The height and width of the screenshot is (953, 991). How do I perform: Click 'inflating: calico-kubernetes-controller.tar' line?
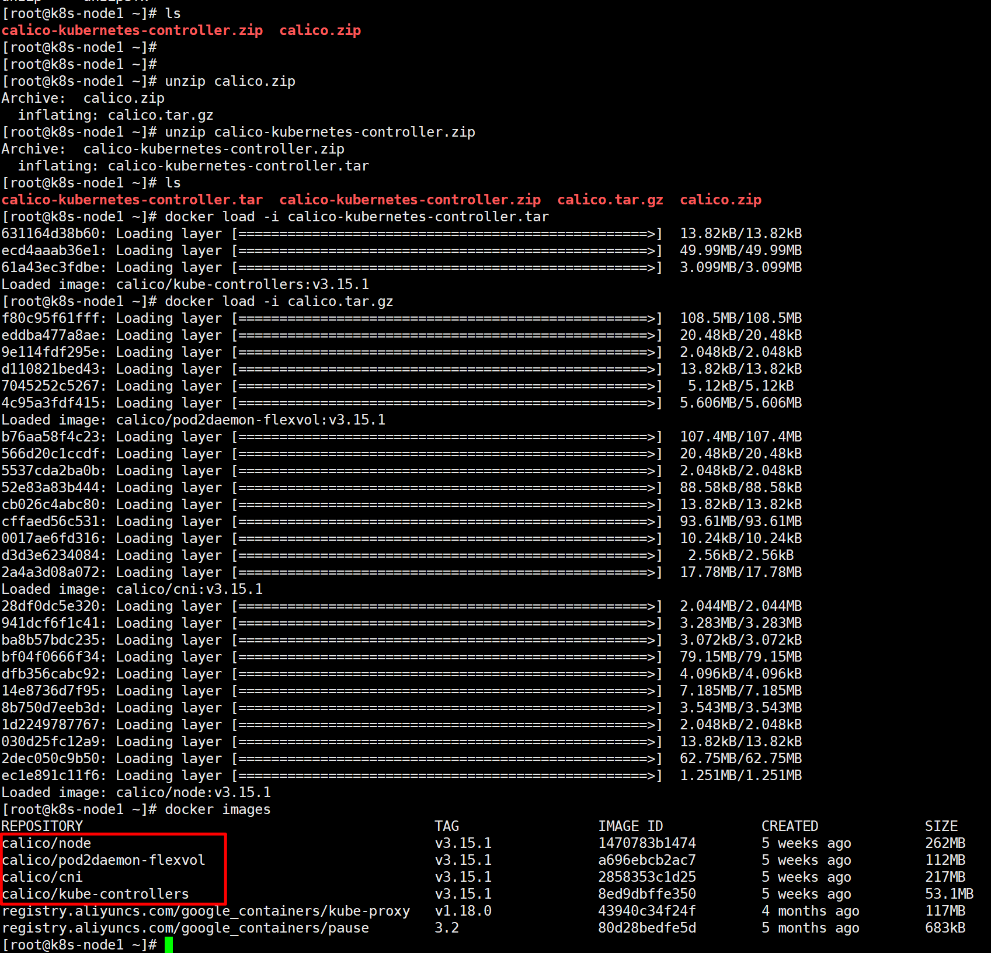click(194, 166)
